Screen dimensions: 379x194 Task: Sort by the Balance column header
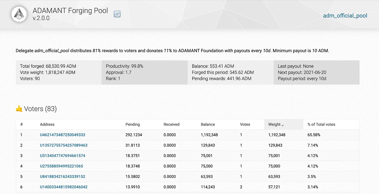coord(208,124)
